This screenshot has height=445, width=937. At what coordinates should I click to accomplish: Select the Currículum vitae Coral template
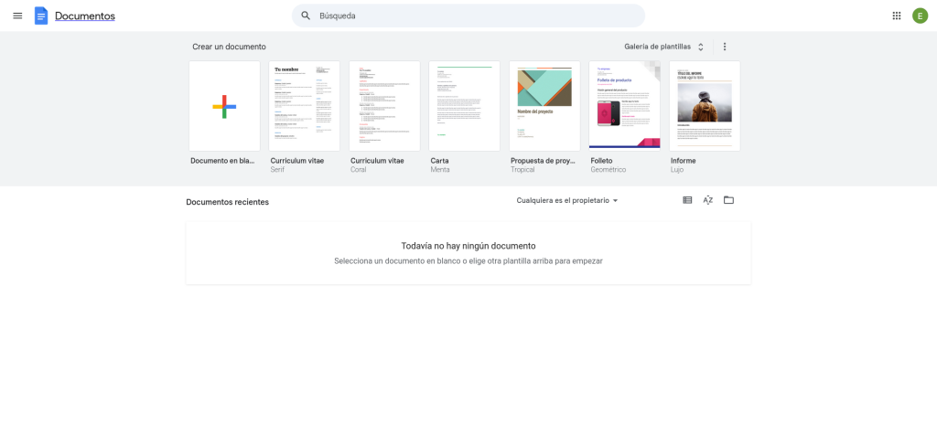pos(384,106)
